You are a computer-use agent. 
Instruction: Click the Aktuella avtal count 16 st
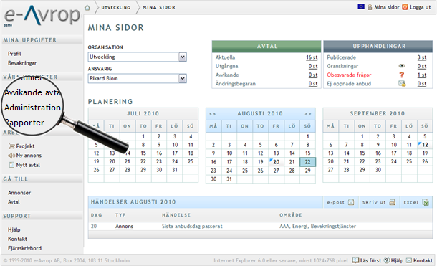click(x=312, y=57)
